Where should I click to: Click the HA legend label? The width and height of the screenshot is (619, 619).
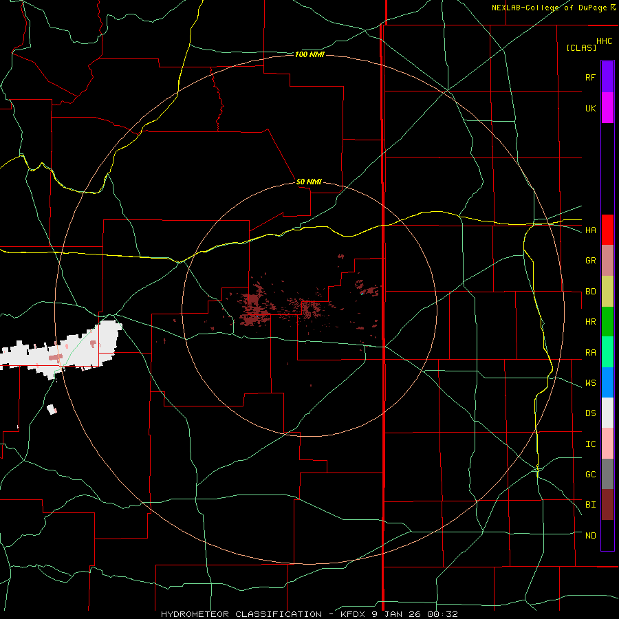590,230
